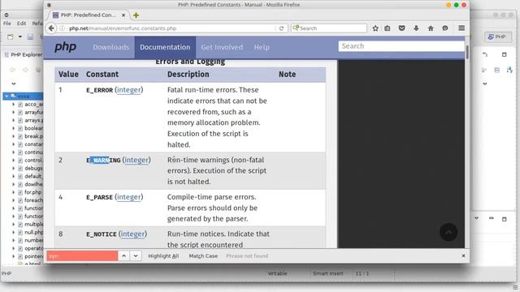Close the find bar
This screenshot has width=520, height=292.
click(x=463, y=256)
